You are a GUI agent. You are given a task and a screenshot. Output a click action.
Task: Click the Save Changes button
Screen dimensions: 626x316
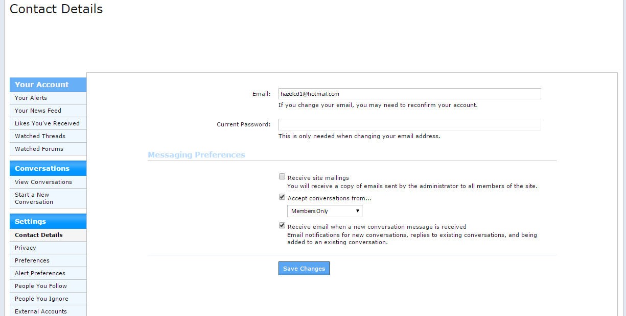tap(304, 269)
